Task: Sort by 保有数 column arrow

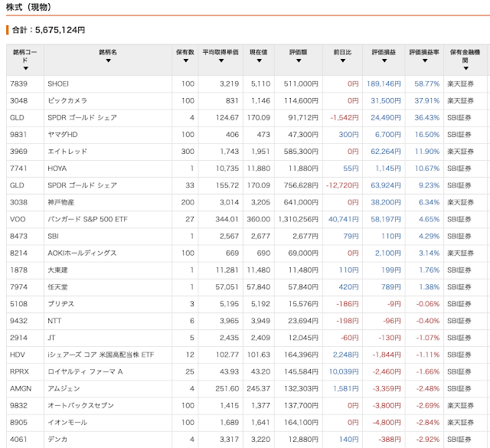Action: pyautogui.click(x=185, y=60)
